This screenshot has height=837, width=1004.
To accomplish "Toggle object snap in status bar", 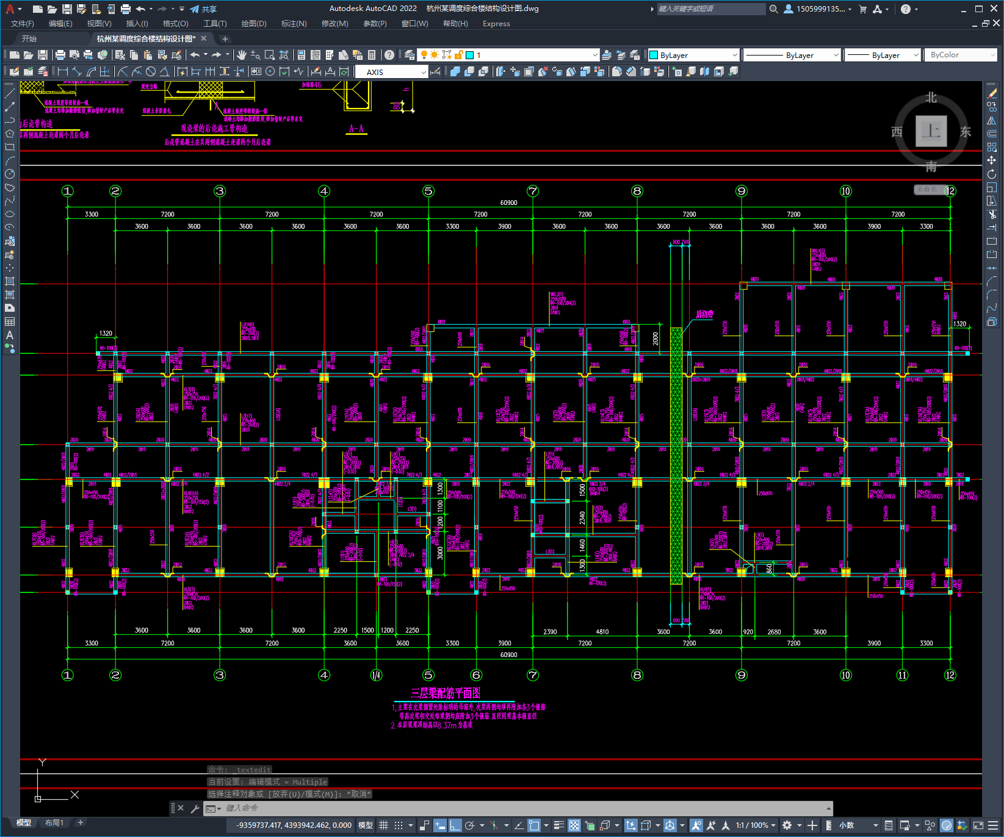I will (x=534, y=825).
